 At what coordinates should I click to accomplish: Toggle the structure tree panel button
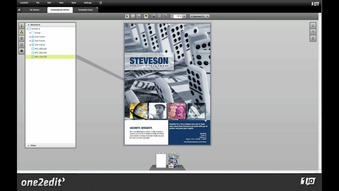tap(22, 32)
